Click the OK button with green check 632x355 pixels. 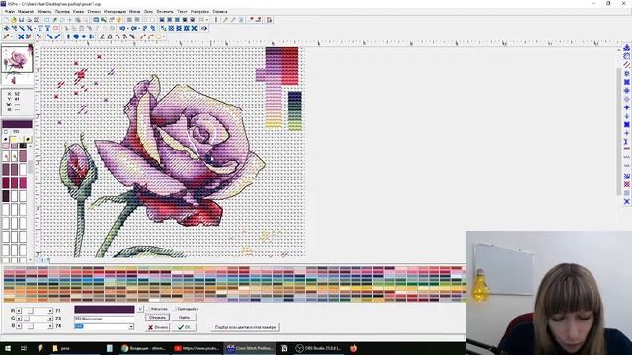pyautogui.click(x=185, y=327)
